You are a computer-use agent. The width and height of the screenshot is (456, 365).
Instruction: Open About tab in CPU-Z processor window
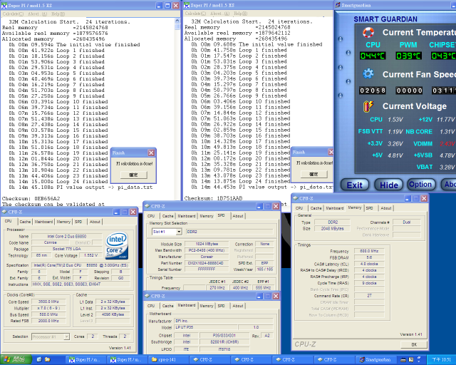point(95,222)
